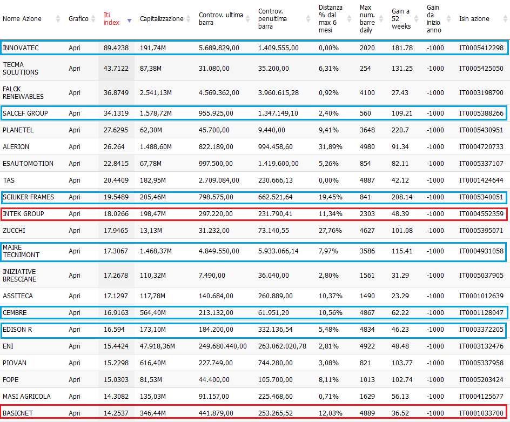This screenshot has height=422, width=510.
Task: Open Apri chart link for INTEK GROUP
Action: click(x=75, y=214)
